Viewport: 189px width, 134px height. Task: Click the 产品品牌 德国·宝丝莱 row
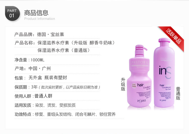[x=39, y=35]
